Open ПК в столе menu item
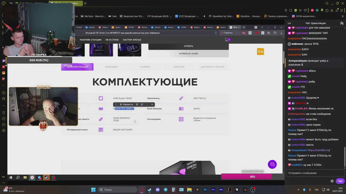The image size is (346, 194). [112, 40]
